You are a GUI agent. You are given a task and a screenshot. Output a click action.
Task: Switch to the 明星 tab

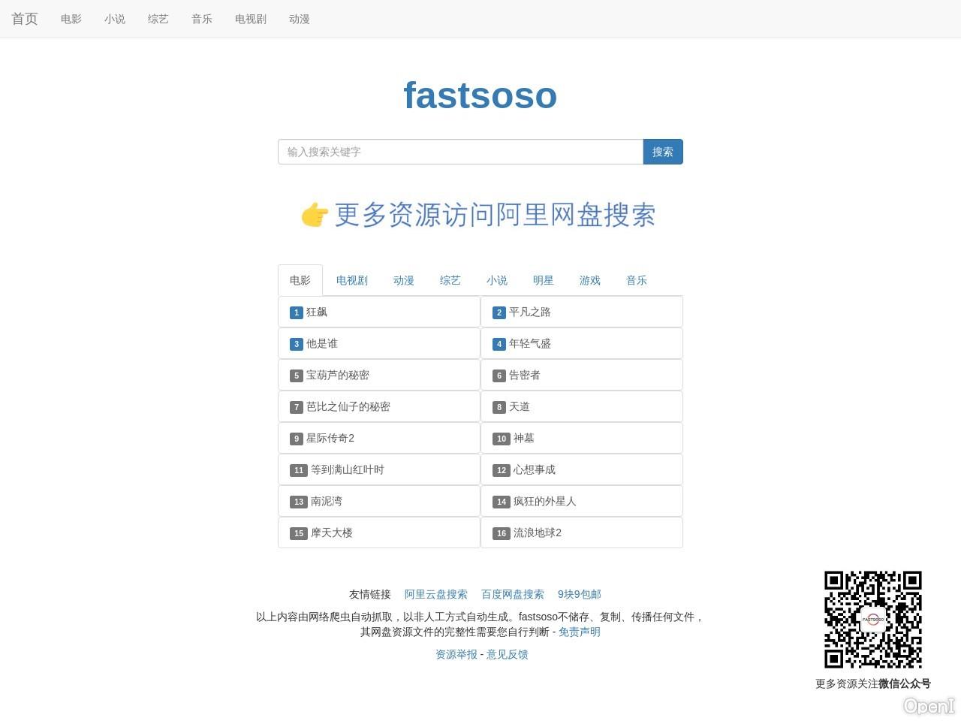[543, 280]
